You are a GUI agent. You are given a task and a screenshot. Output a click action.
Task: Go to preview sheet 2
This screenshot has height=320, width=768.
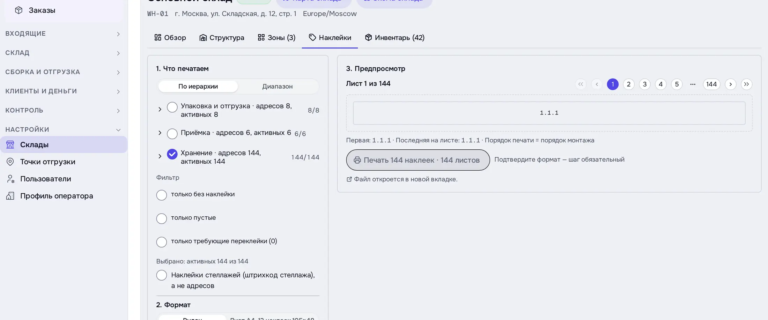pyautogui.click(x=628, y=84)
